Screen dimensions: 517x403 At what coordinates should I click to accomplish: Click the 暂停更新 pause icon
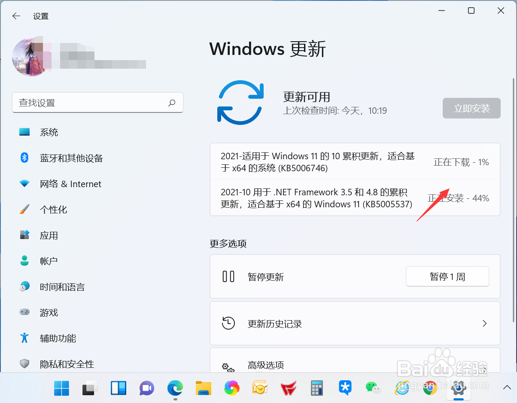point(228,276)
